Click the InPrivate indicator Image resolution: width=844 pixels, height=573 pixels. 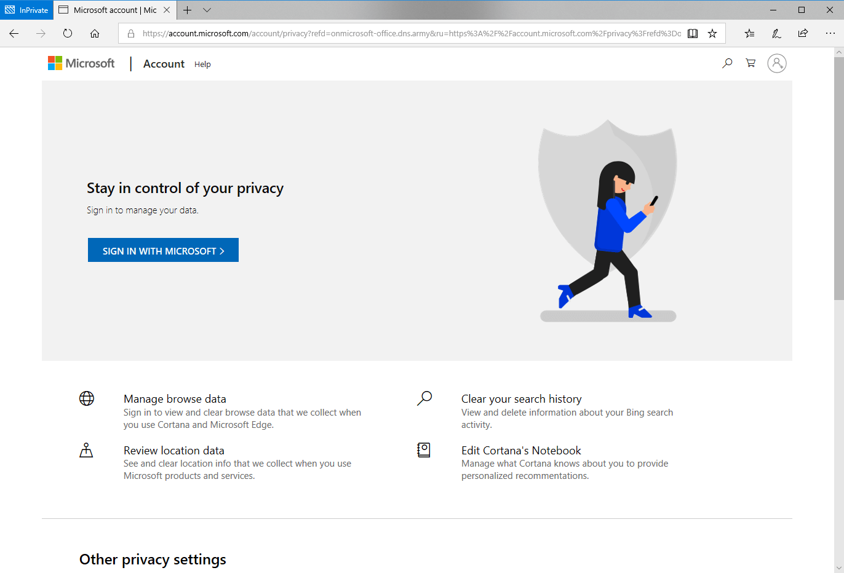coord(26,10)
